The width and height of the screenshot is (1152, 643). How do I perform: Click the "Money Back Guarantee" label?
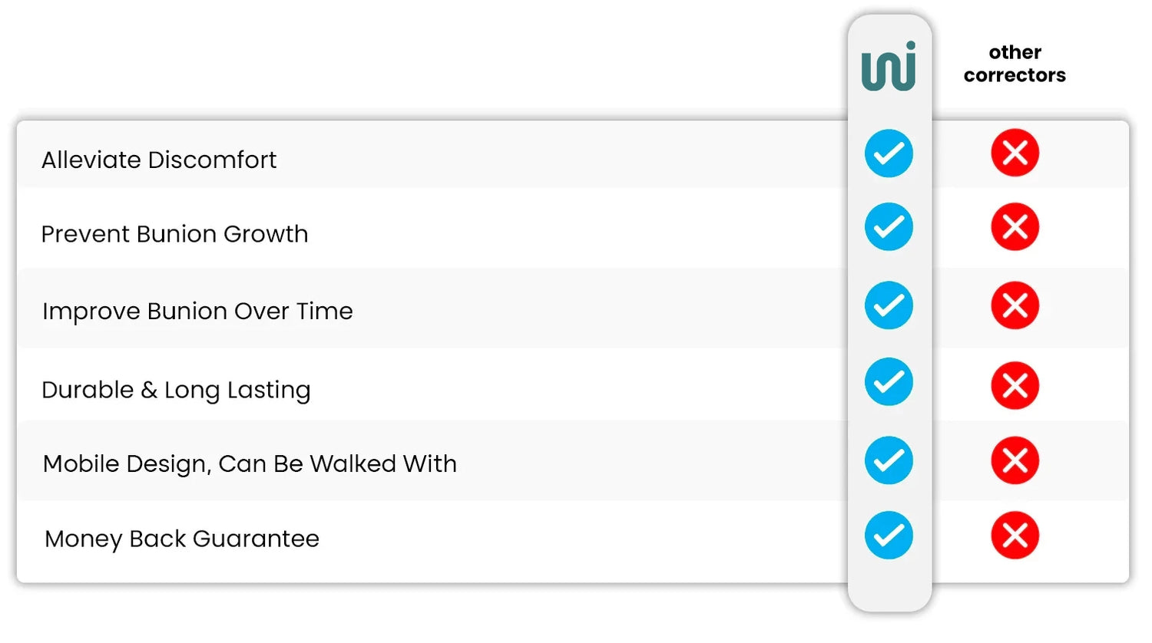(182, 539)
